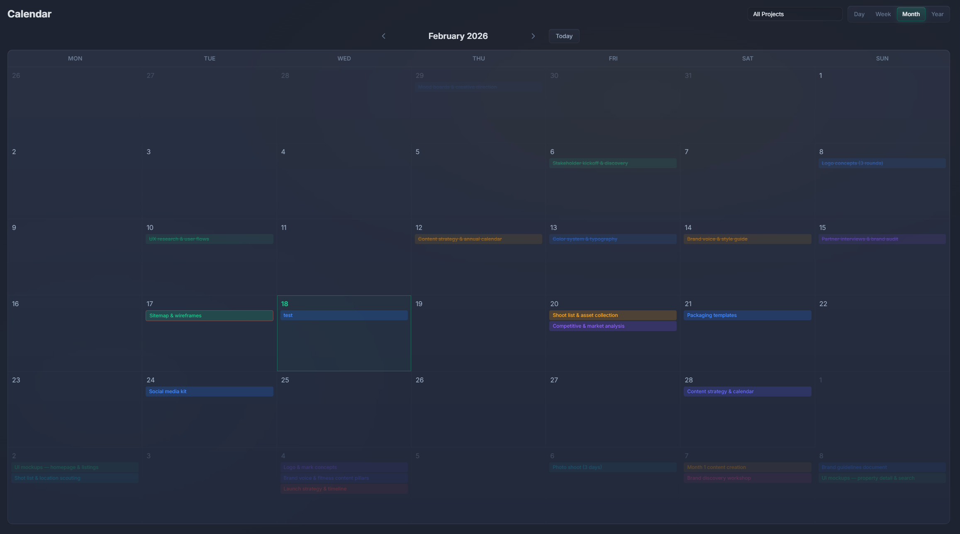Switch to Week view

883,14
